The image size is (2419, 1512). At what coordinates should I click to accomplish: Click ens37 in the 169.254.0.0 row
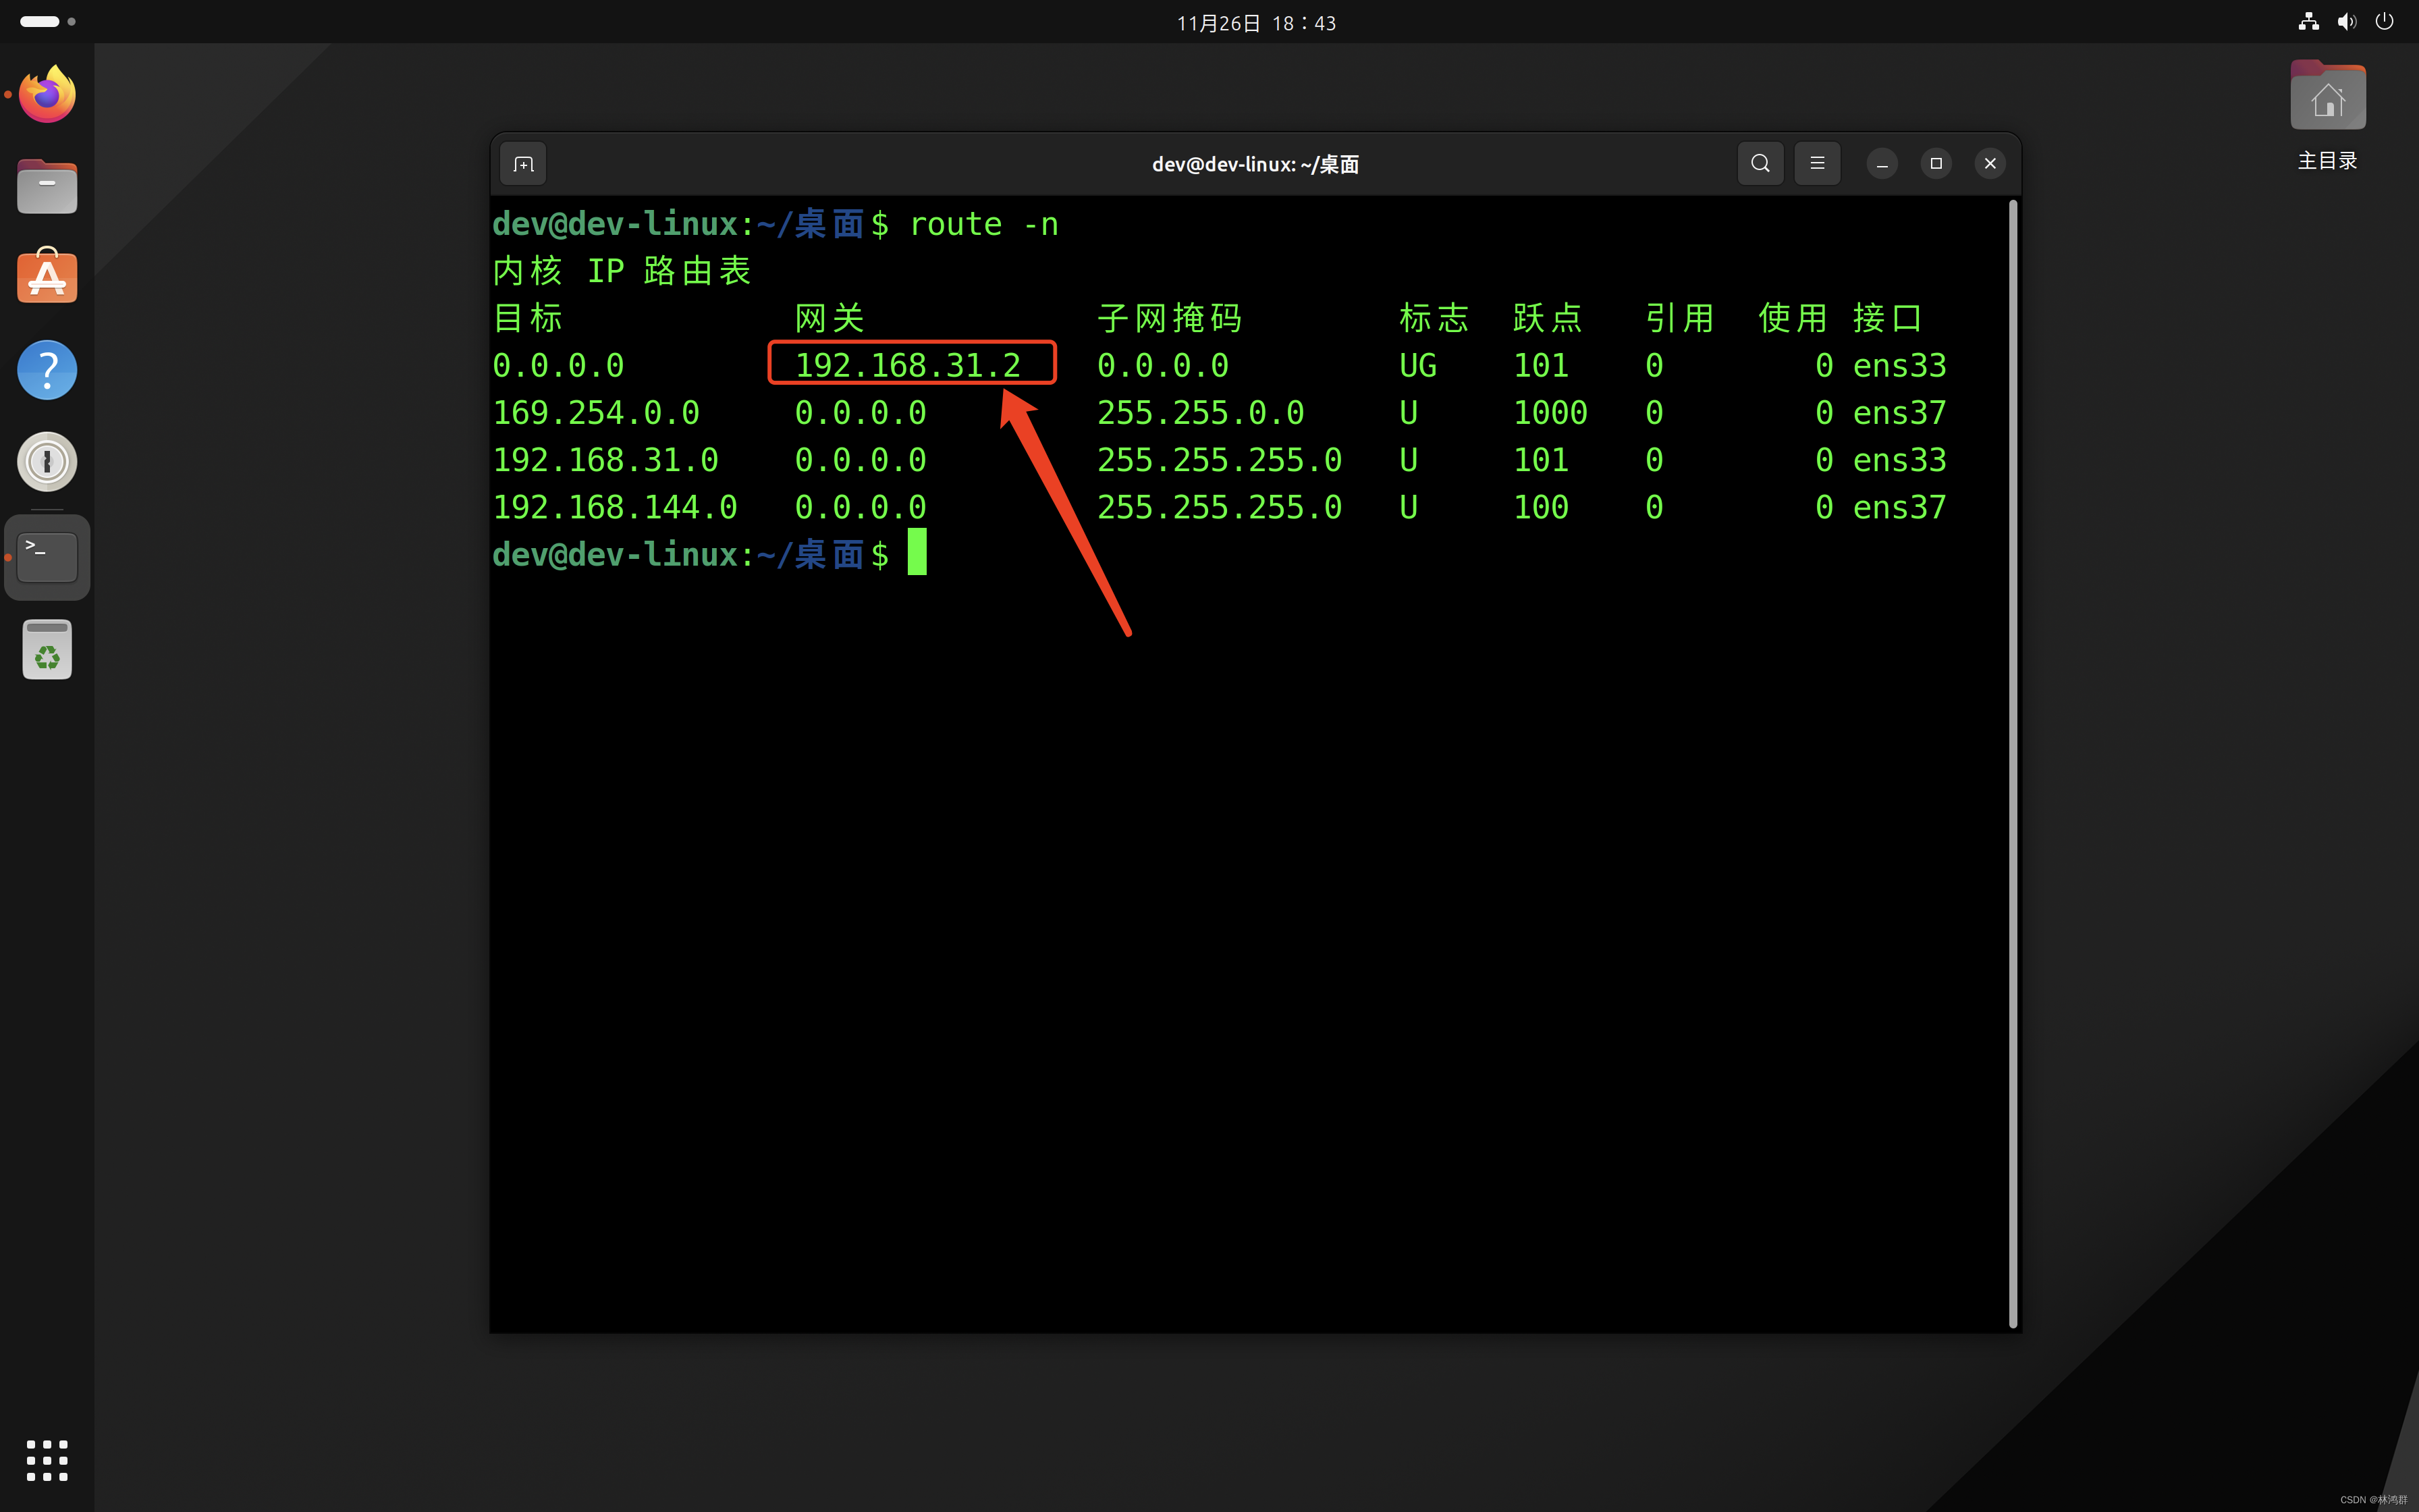(1899, 412)
